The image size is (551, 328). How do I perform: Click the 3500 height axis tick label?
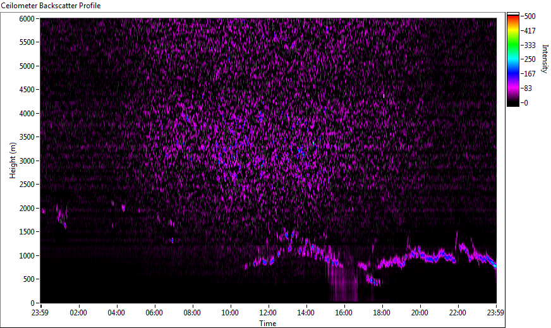[27, 138]
